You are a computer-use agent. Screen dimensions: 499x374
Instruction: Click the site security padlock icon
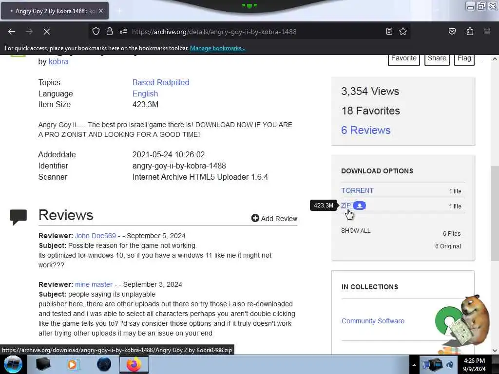[110, 31]
